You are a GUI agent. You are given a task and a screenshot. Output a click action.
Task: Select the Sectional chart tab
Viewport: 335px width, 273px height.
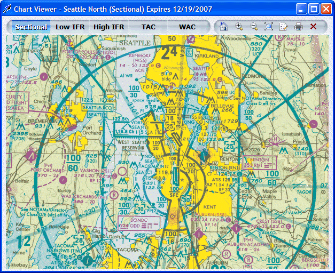[x=30, y=27]
